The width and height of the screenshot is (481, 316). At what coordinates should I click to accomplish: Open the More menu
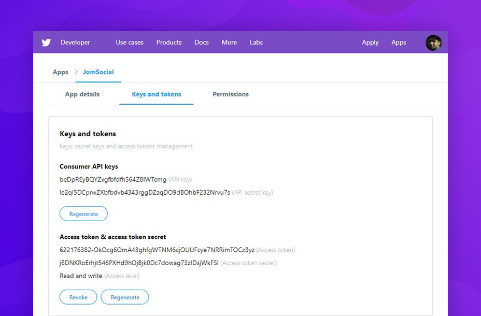[229, 42]
